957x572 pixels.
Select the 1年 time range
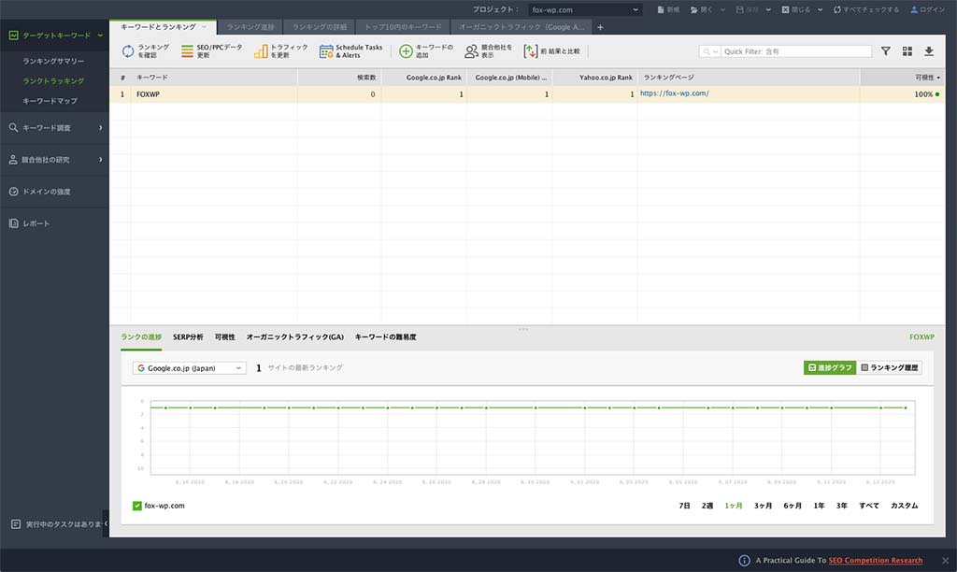819,506
